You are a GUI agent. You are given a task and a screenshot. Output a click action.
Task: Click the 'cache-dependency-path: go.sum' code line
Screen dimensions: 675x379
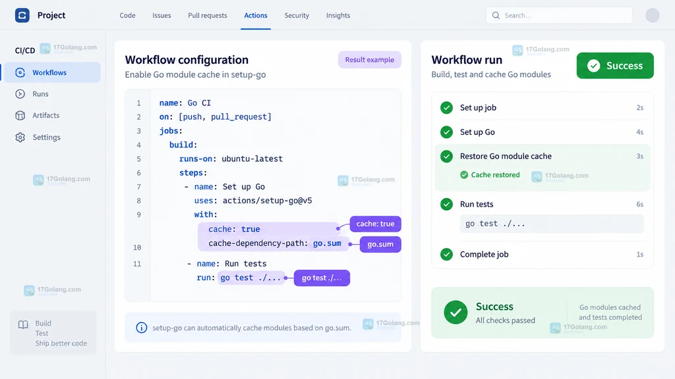coord(275,243)
